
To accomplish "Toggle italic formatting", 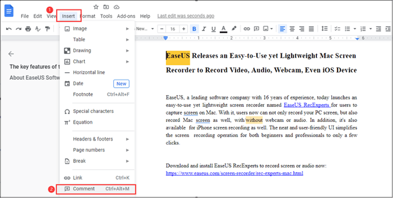I will (x=204, y=29).
